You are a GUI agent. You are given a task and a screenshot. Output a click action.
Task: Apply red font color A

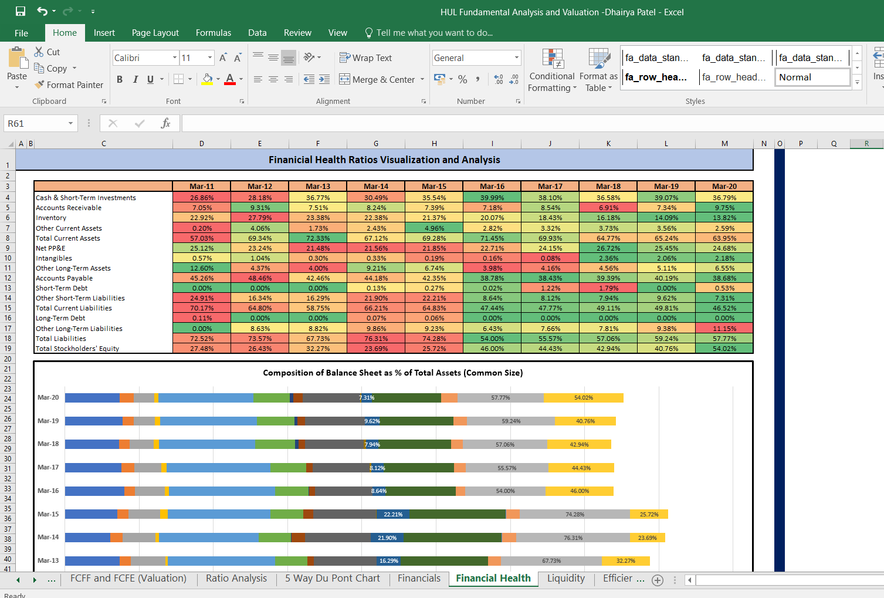230,79
